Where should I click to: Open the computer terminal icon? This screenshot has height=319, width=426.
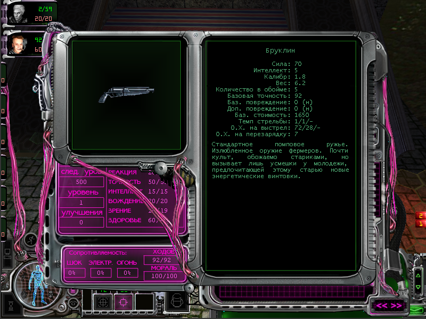[x=8, y=251]
